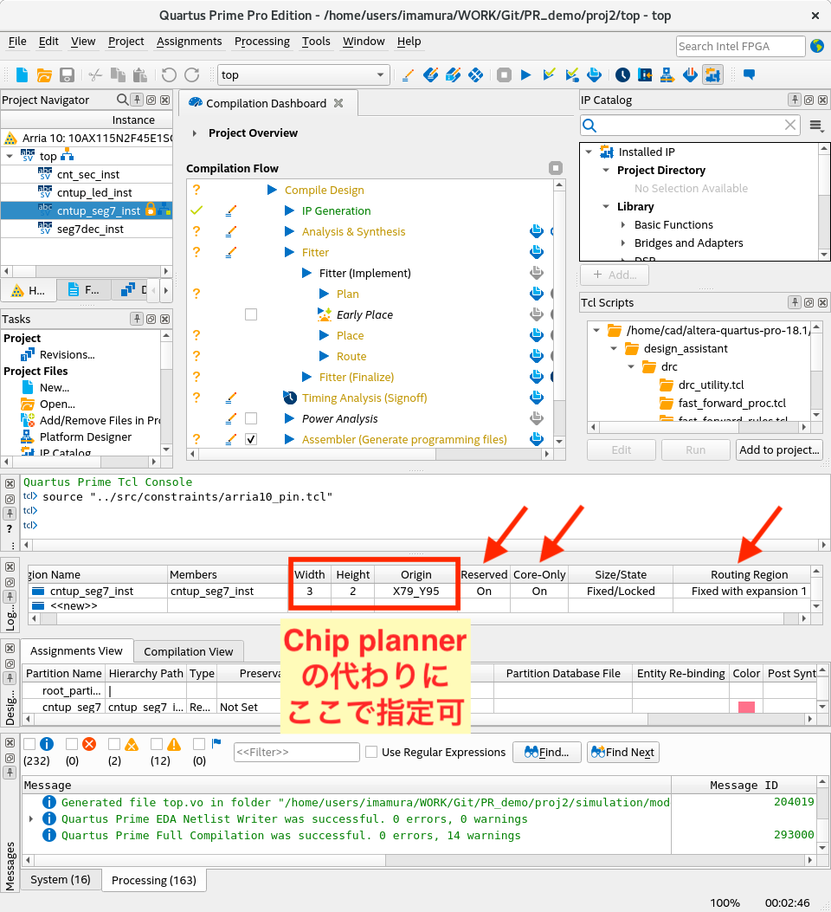Screen dimensions: 831x912
Task: Expand Basic Functions in IP Catalog
Action: (x=623, y=224)
